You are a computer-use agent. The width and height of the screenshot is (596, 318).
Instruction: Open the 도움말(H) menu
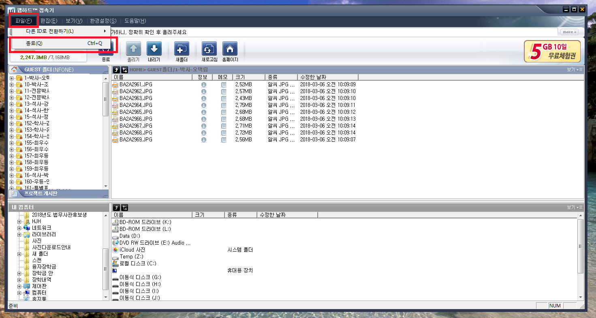click(x=135, y=21)
